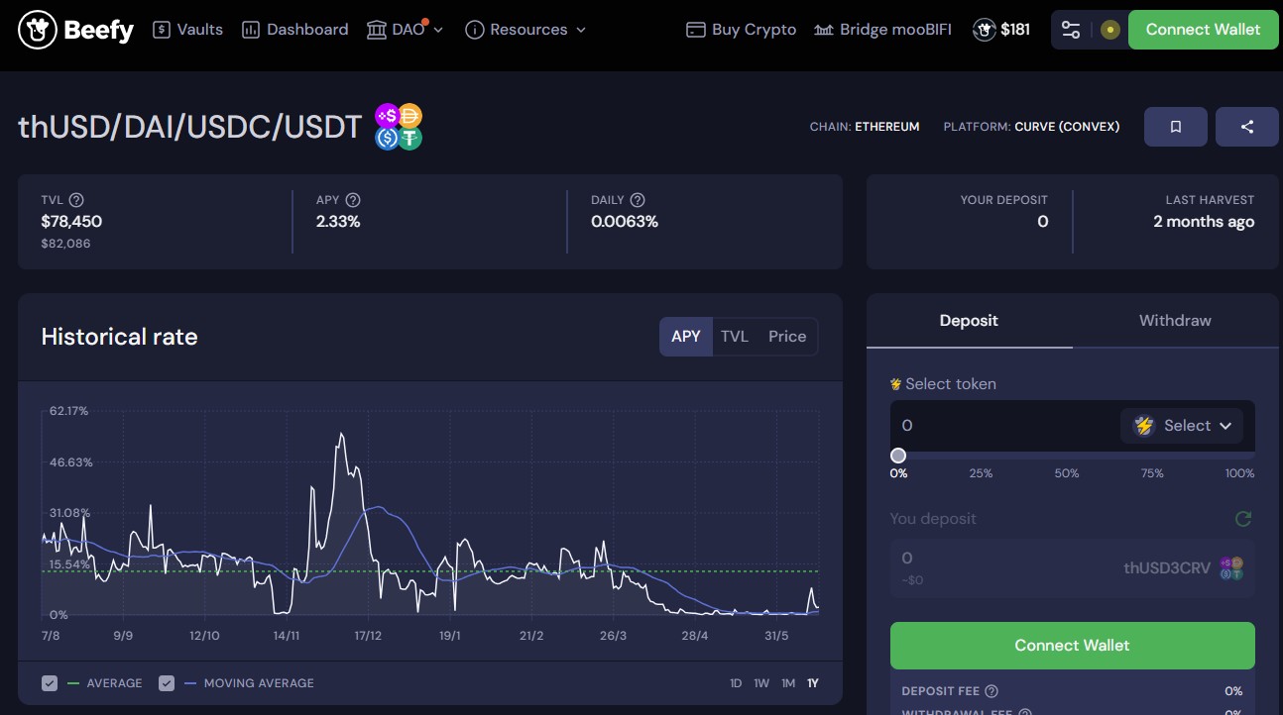Share this vault
The height and width of the screenshot is (715, 1283).
click(1247, 127)
